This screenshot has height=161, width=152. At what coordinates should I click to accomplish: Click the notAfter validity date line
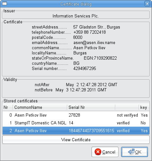click(x=76, y=85)
